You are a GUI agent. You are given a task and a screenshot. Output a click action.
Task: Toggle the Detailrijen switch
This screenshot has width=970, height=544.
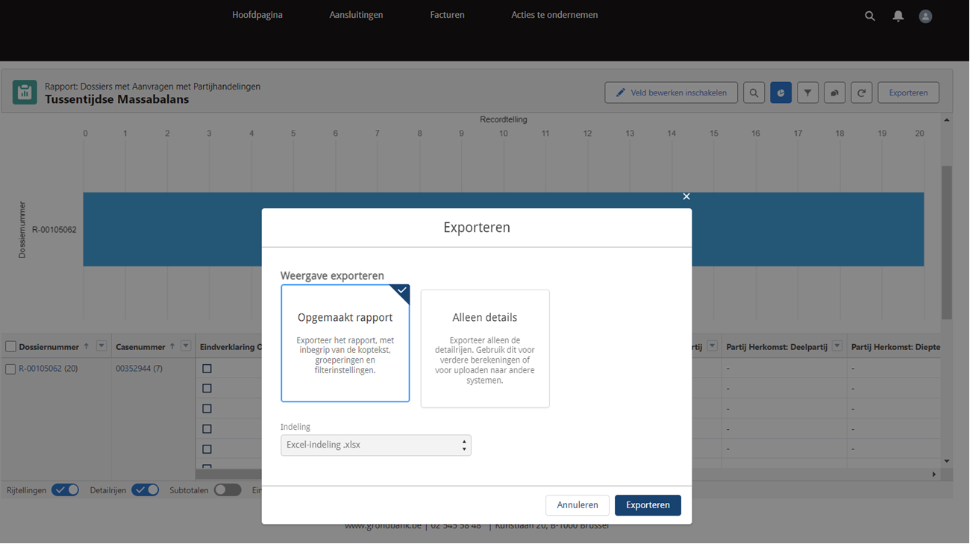145,490
